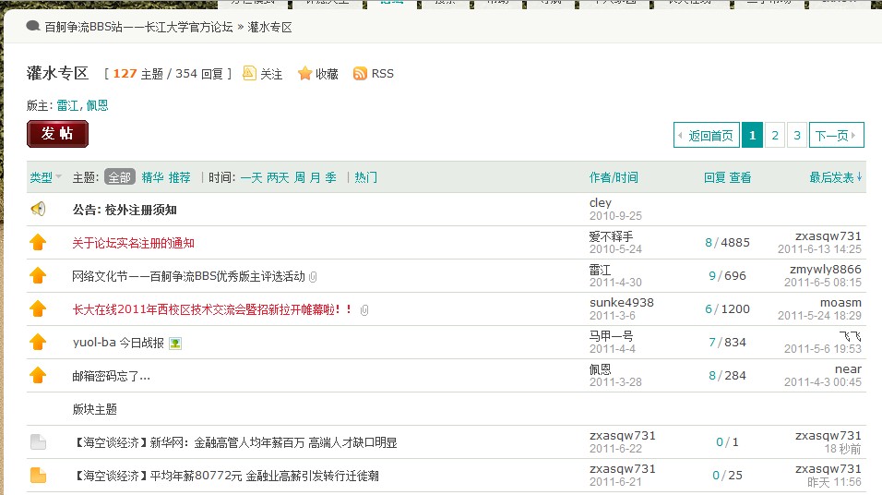Select the 全部 topic filter
Image resolution: width=882 pixels, height=495 pixels.
(120, 177)
